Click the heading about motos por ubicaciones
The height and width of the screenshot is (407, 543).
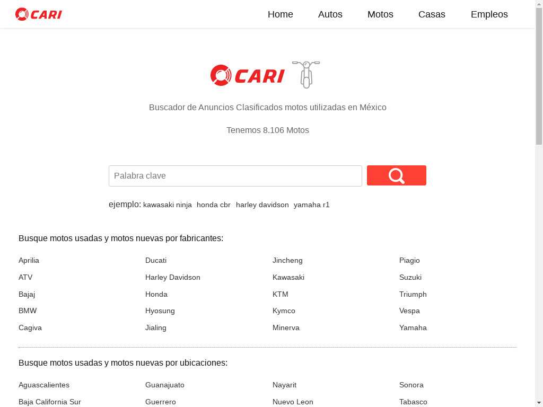[123, 362]
